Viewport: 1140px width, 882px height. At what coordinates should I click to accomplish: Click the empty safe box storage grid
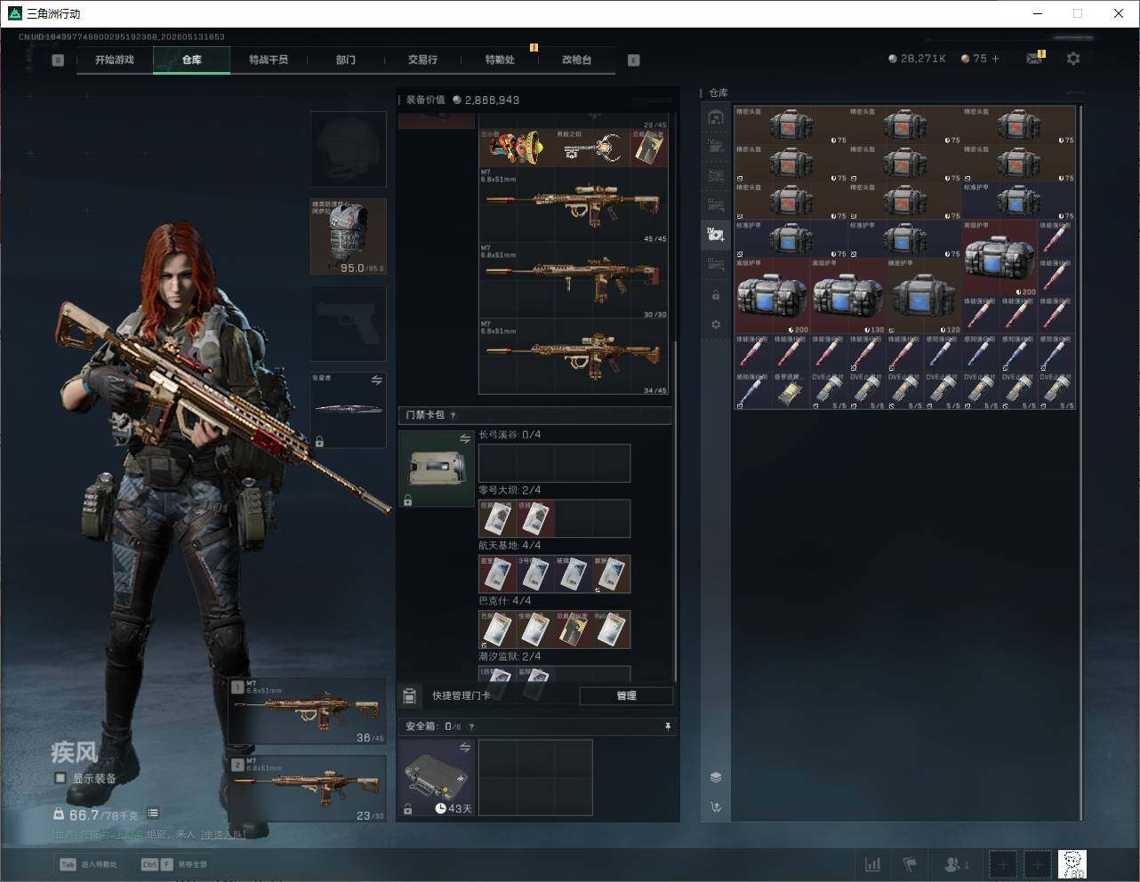(x=535, y=777)
